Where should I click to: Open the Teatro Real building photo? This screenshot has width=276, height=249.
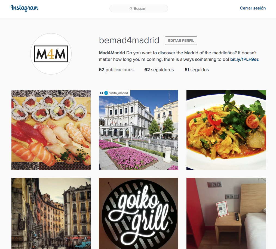coord(139,130)
